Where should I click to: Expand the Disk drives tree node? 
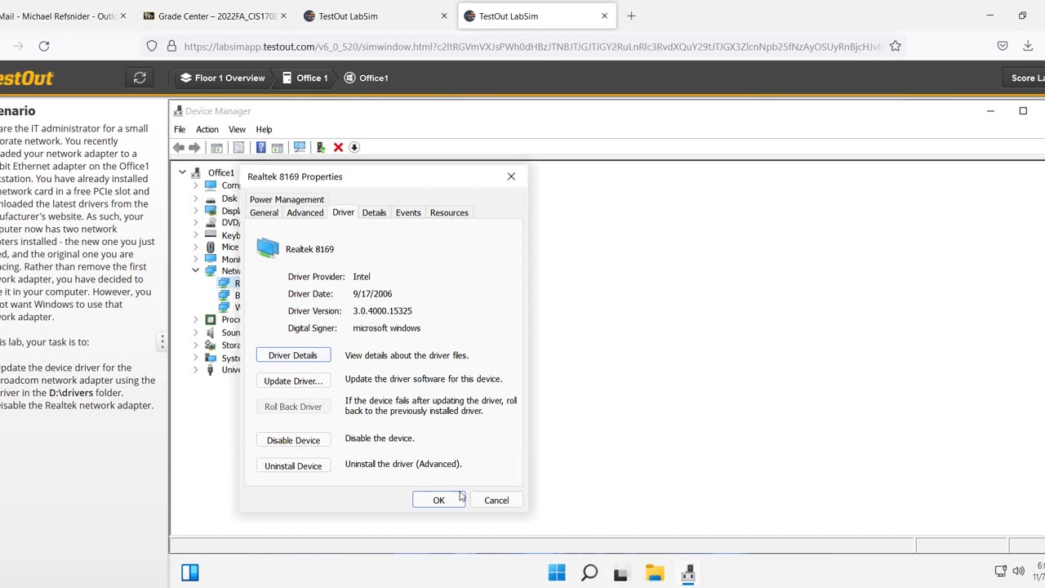196,198
